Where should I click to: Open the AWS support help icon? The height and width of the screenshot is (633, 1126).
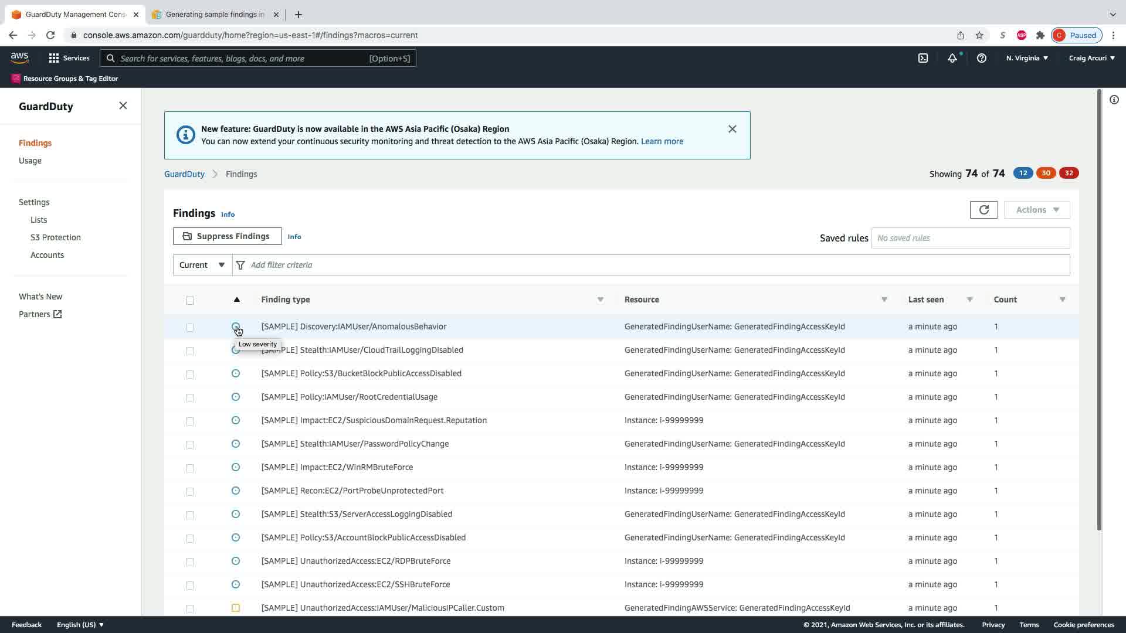tap(981, 58)
